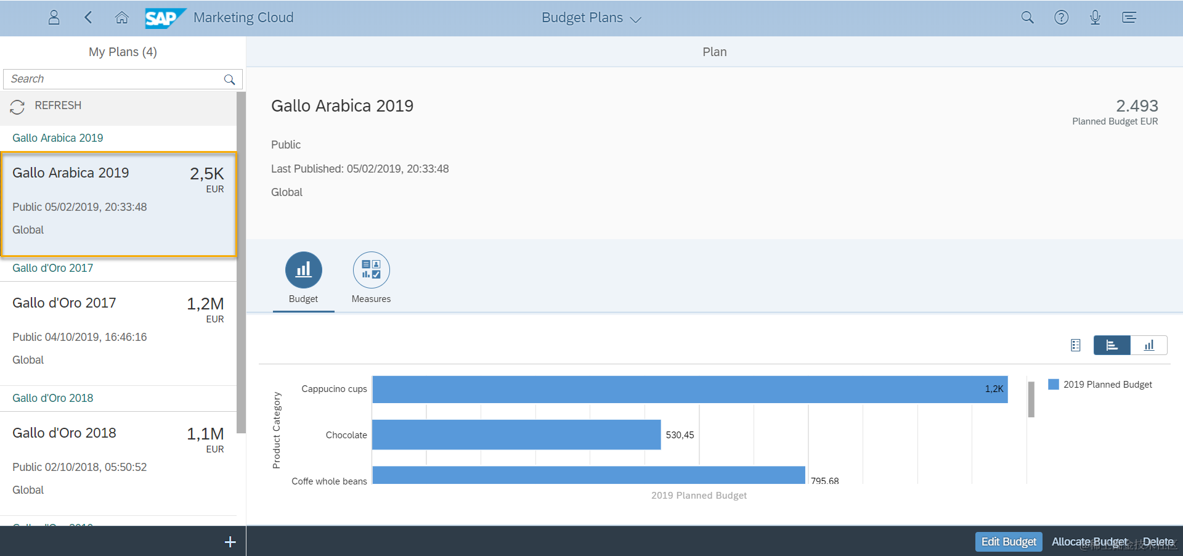Click the search magnifier in My Plans
The image size is (1183, 556).
coord(229,80)
